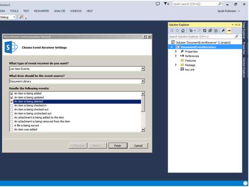
Task: Toggle the Preview Selected Items icon
Action: tap(229, 30)
